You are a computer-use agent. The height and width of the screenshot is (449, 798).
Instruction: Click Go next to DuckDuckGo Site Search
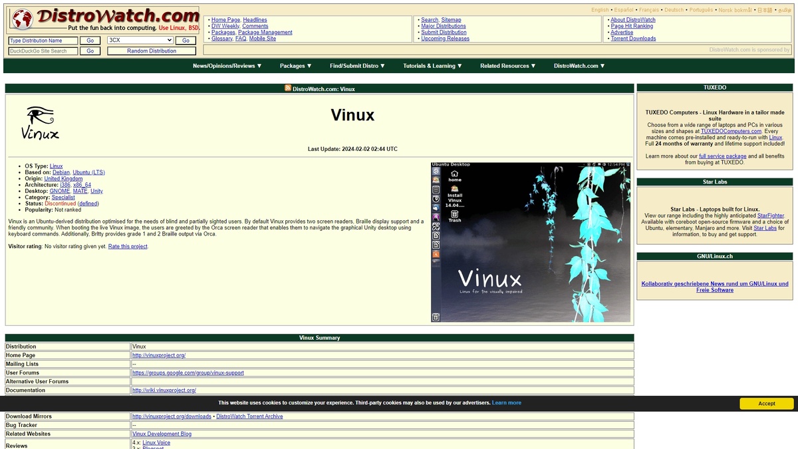click(90, 51)
